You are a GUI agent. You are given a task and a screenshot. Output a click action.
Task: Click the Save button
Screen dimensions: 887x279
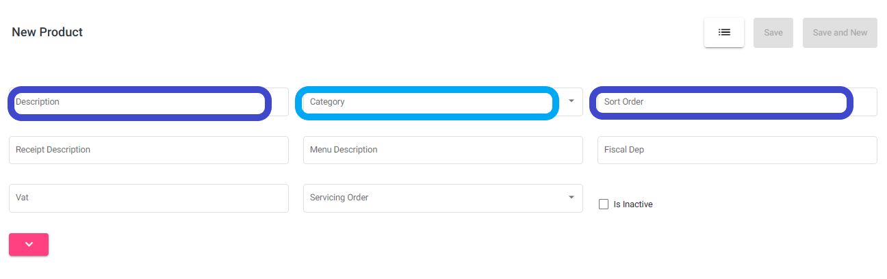click(773, 32)
